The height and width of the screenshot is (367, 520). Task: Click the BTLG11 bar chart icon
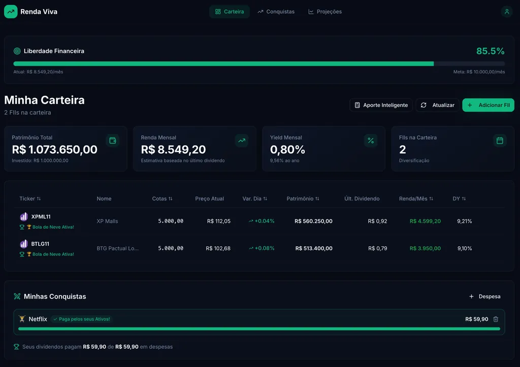(x=23, y=244)
